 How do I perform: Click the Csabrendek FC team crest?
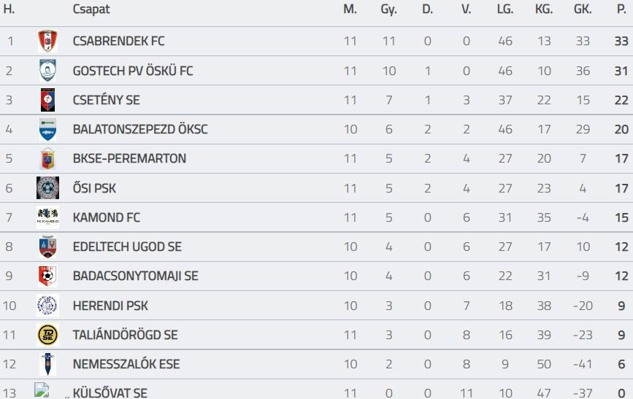[x=47, y=42]
